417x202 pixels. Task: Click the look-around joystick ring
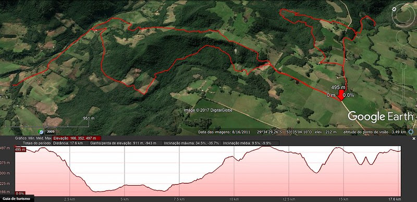point(403,16)
